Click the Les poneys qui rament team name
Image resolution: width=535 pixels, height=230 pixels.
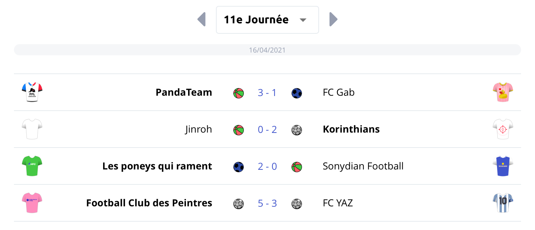(157, 166)
